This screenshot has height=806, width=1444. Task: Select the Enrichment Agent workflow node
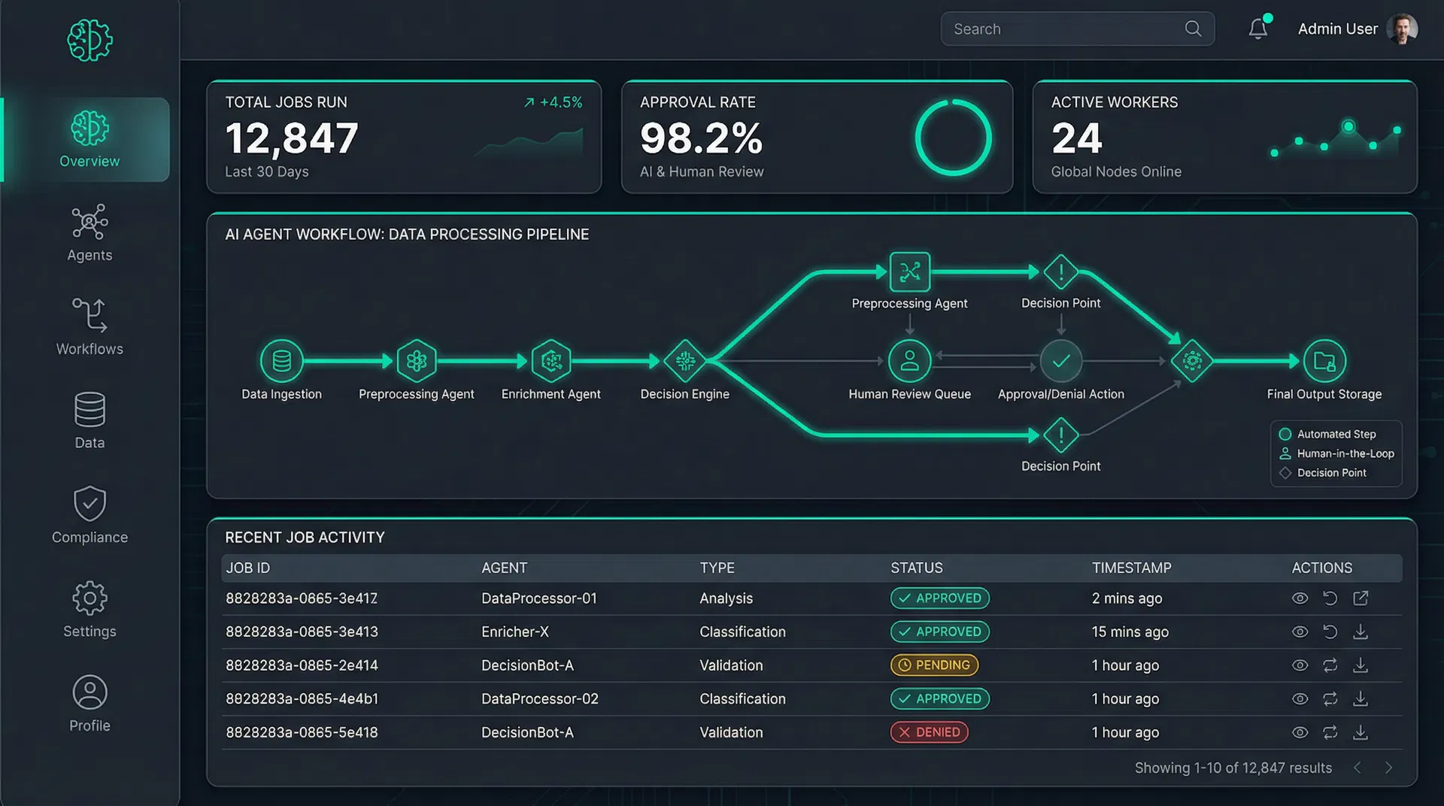point(551,361)
